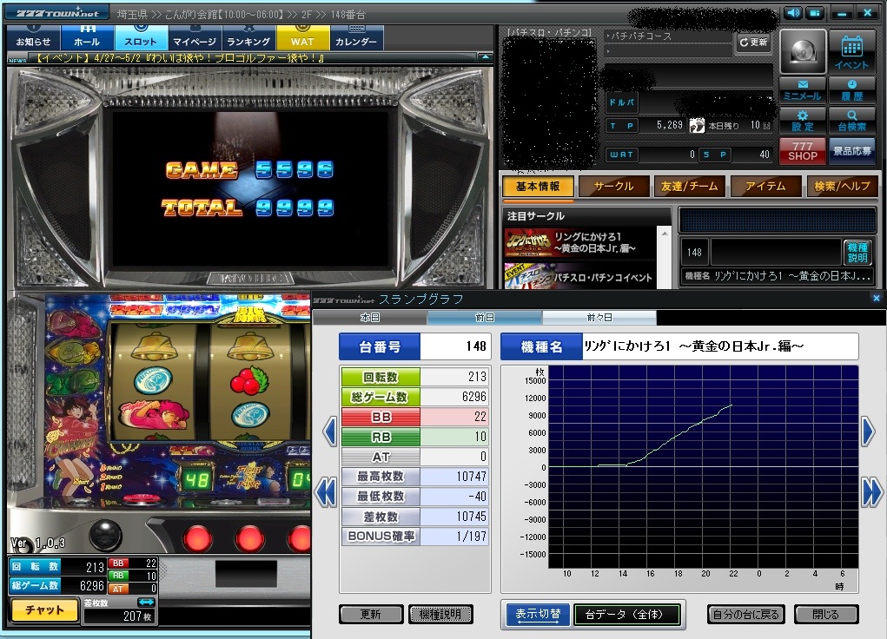This screenshot has height=639, width=887.
Task: Open the WAT tab
Action: 302,38
